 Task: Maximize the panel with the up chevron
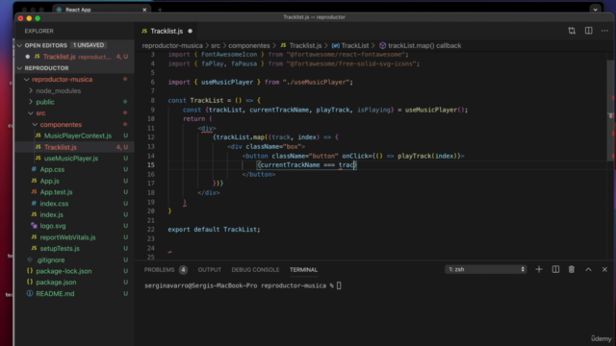tap(588, 269)
